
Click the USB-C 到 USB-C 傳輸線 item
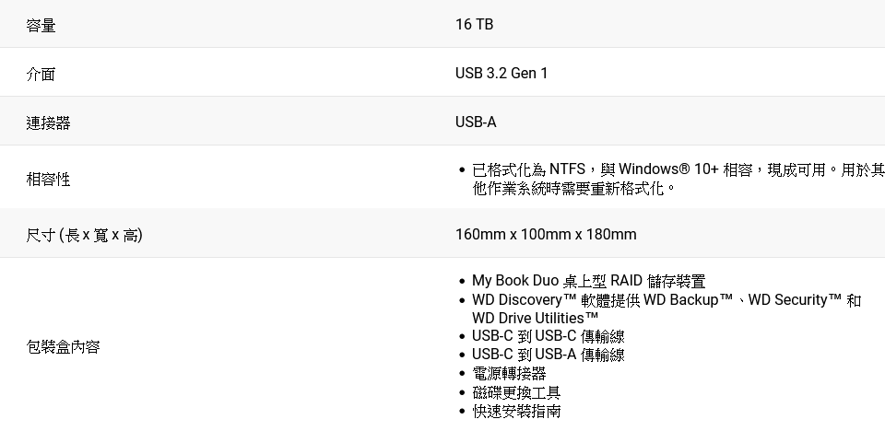(x=548, y=336)
